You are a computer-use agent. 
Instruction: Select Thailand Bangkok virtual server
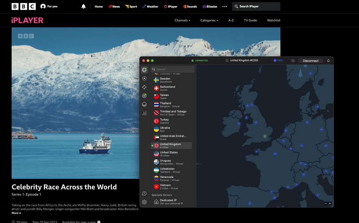pos(171,105)
